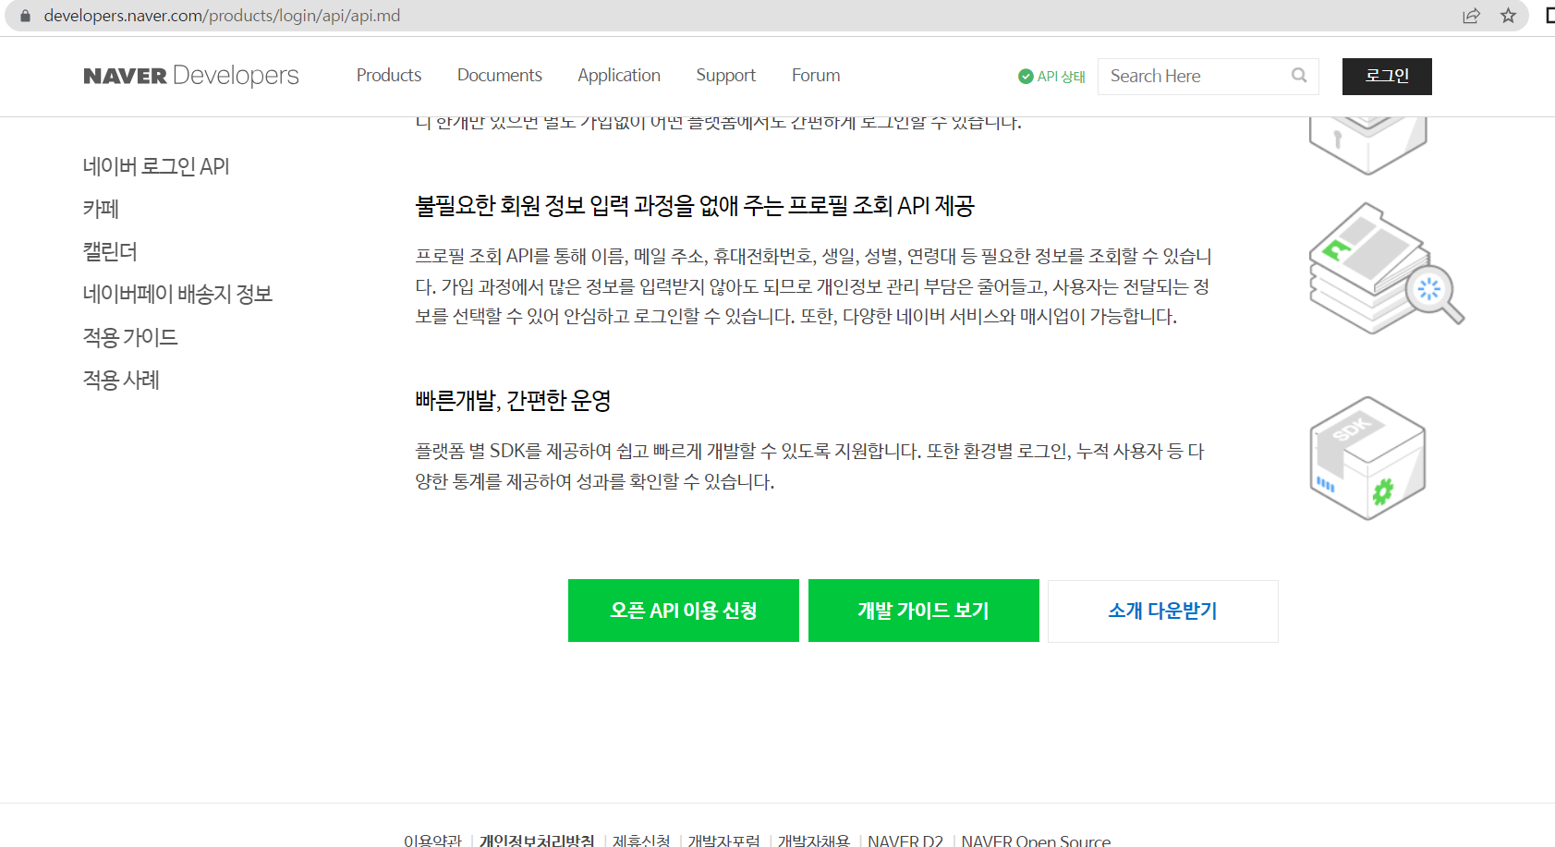The width and height of the screenshot is (1555, 847).
Task: Click the browser address bar URL
Action: (222, 16)
